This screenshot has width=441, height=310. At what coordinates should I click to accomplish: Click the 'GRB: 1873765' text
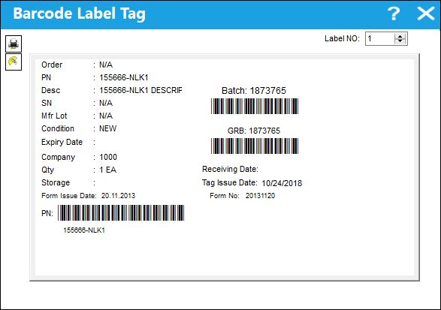coord(254,131)
